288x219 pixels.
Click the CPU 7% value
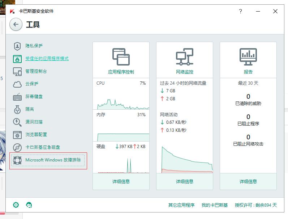(143, 83)
